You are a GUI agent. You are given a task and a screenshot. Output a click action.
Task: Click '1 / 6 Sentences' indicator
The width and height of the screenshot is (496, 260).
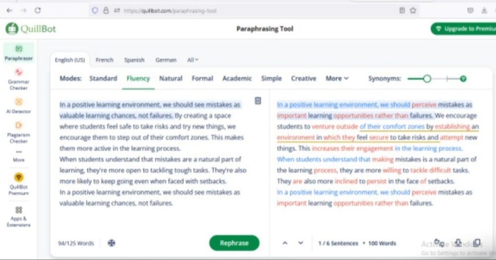point(338,243)
